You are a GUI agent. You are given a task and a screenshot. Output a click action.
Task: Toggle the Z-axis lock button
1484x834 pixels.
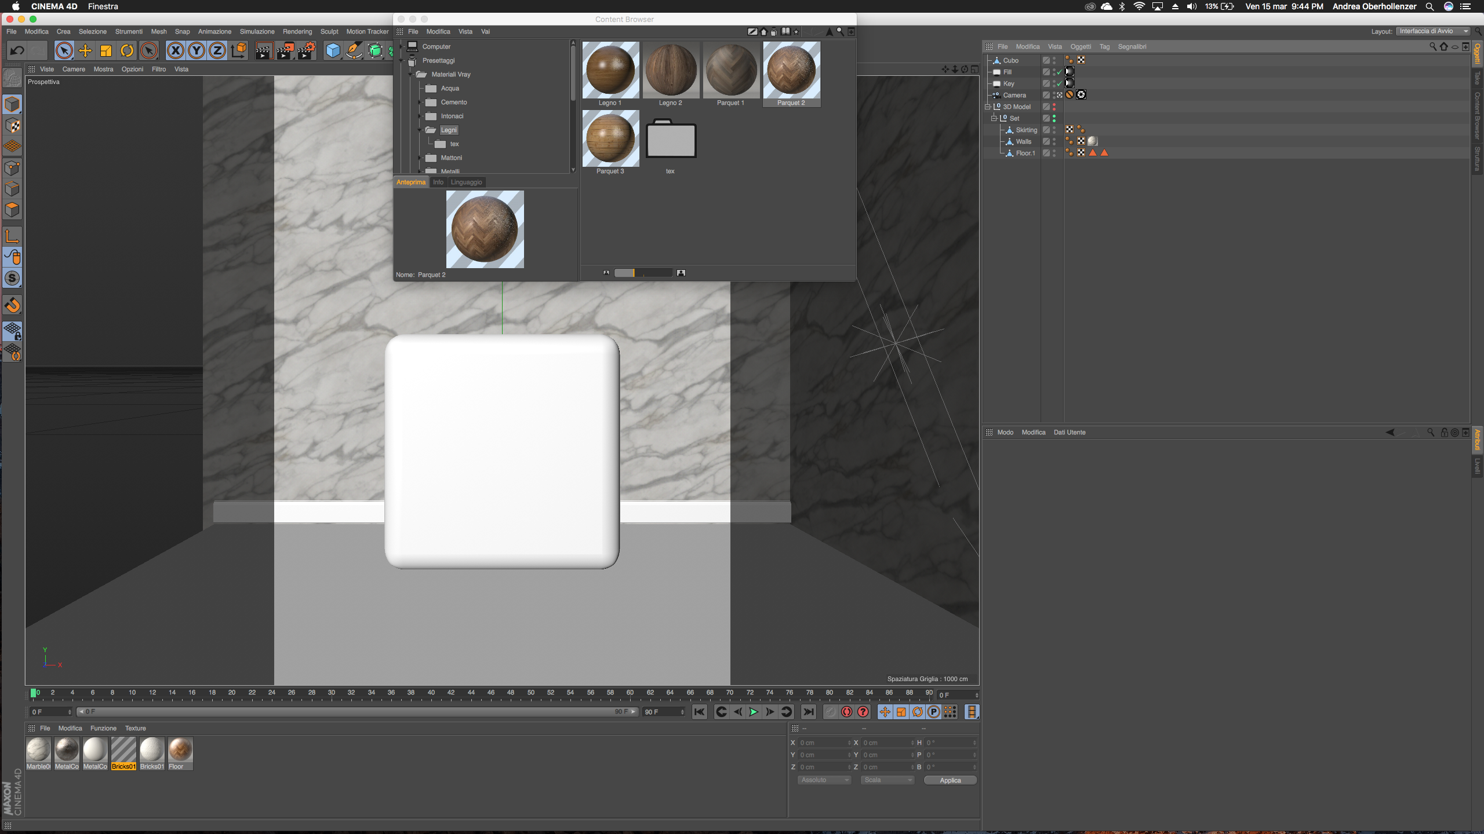pos(217,51)
